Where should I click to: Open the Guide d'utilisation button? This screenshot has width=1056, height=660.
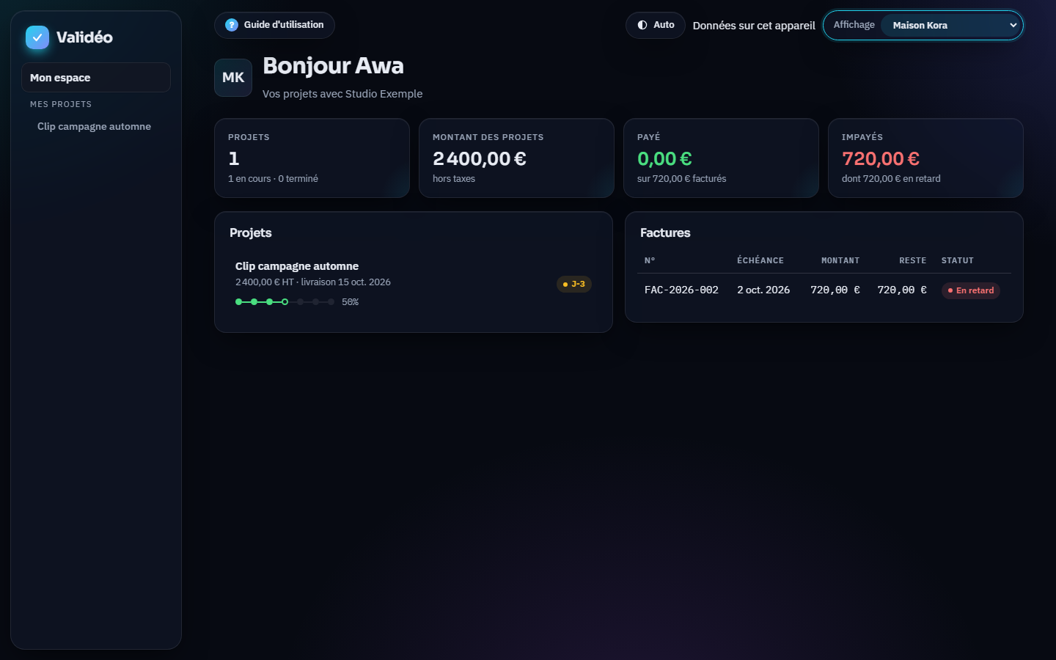(274, 25)
